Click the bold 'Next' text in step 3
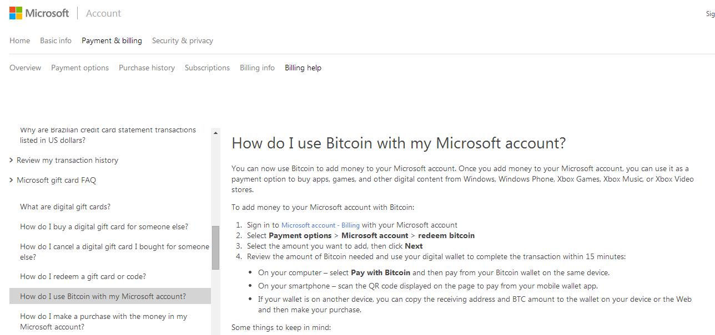715x335 pixels. pyautogui.click(x=414, y=246)
